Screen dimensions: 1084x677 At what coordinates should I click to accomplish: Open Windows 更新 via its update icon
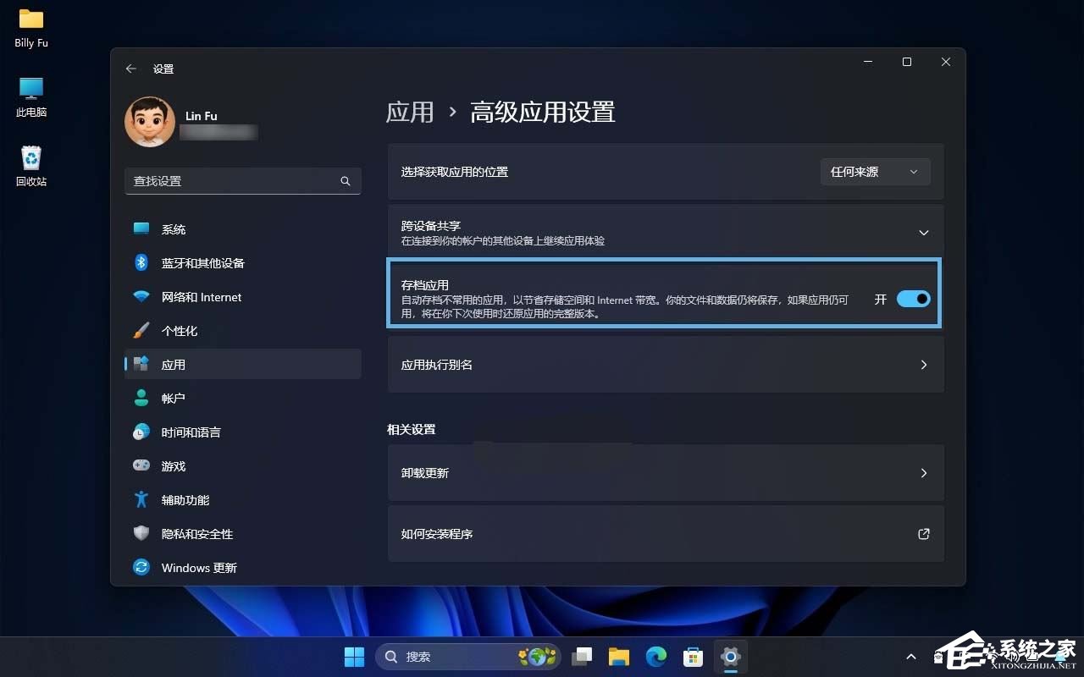(141, 567)
